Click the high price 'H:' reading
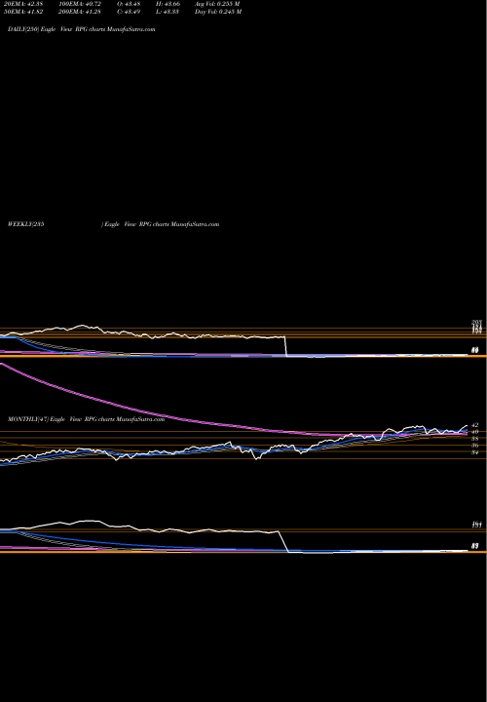Screen dimensions: 487x702 pos(168,4)
